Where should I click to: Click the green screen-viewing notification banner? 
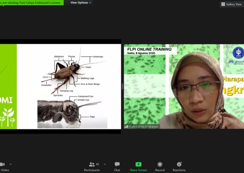click(31, 3)
